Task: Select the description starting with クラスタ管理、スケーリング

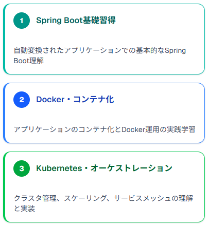Action: pyautogui.click(x=103, y=203)
